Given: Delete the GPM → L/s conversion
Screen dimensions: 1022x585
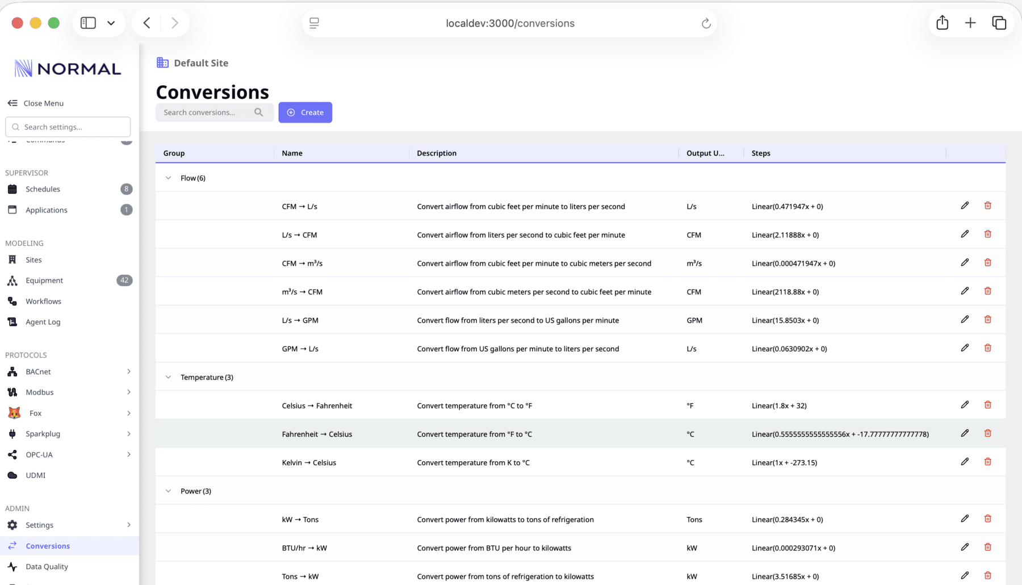Looking at the screenshot, I should coord(988,348).
